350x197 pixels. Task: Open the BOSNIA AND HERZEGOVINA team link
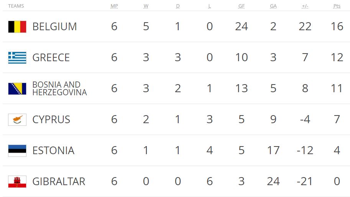coord(59,88)
